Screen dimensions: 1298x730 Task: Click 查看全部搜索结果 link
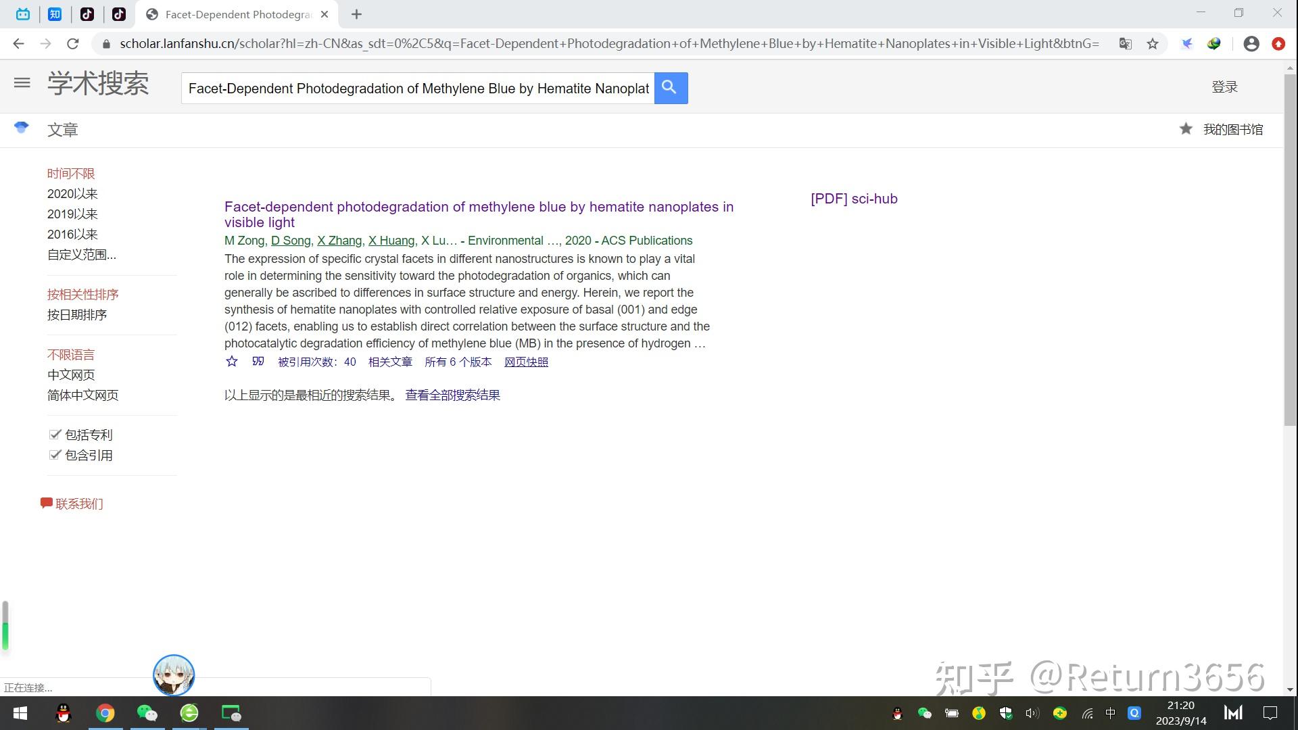click(x=452, y=395)
